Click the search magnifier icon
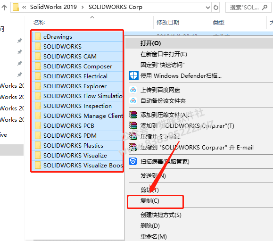273x241 pixels. 265,8
